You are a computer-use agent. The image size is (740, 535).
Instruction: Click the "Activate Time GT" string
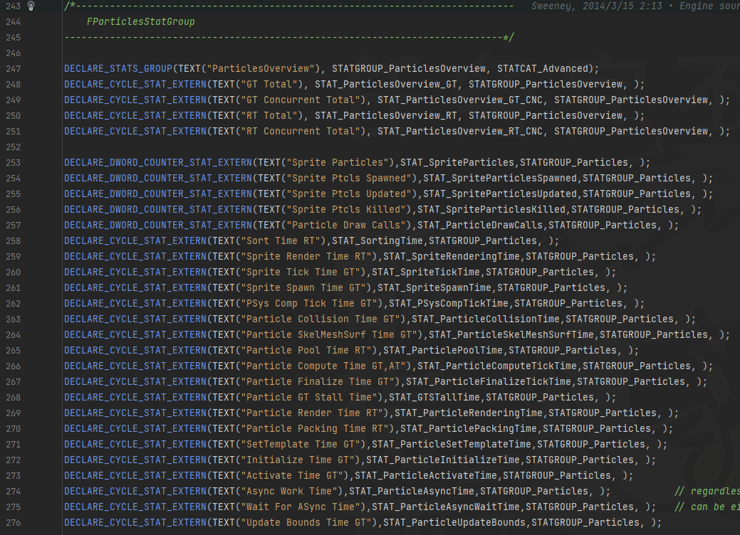[x=293, y=476]
